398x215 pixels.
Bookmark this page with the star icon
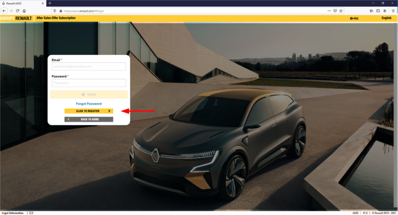[x=341, y=10]
